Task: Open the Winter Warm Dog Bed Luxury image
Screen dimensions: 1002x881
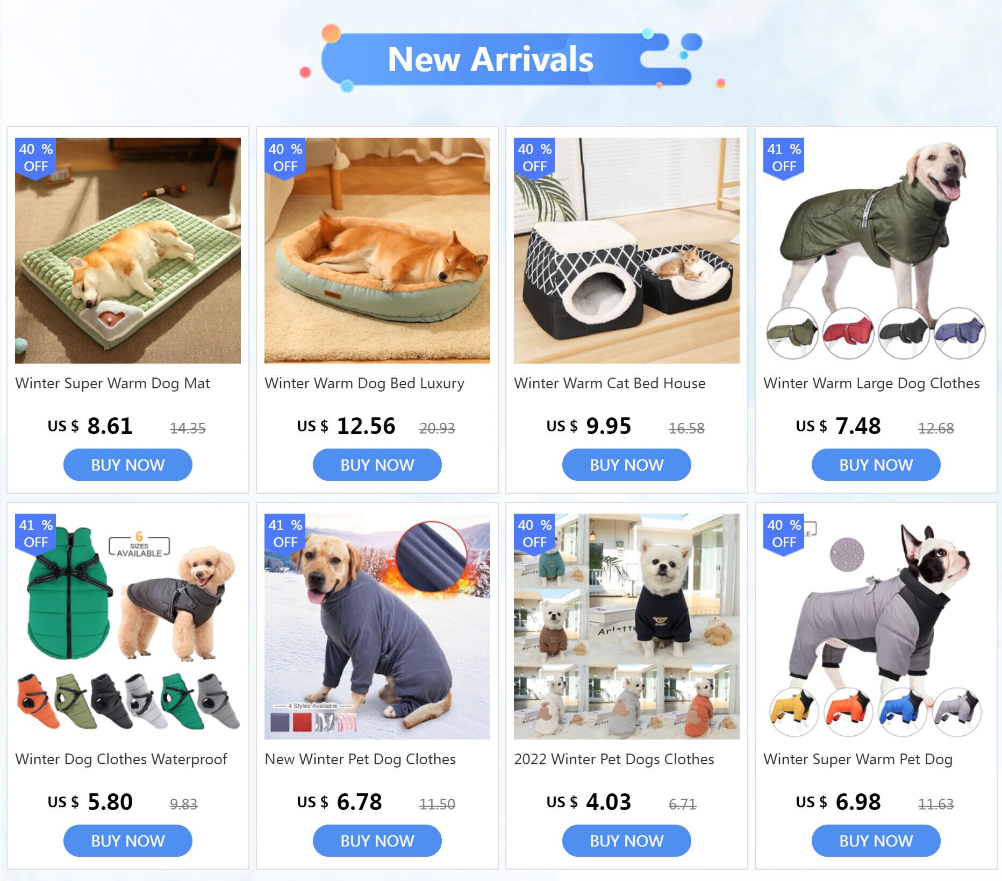Action: [377, 251]
